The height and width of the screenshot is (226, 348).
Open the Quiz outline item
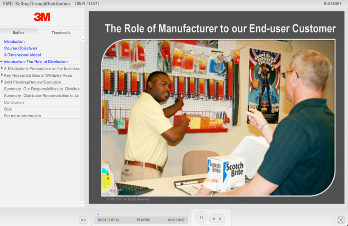pyautogui.click(x=8, y=109)
